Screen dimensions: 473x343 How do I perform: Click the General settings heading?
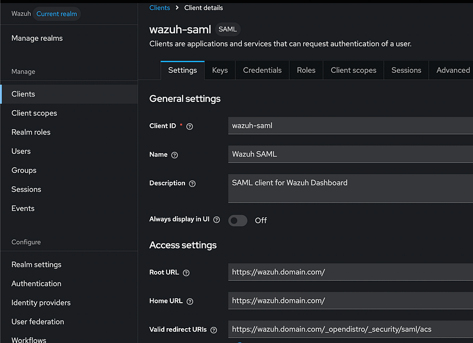click(185, 99)
